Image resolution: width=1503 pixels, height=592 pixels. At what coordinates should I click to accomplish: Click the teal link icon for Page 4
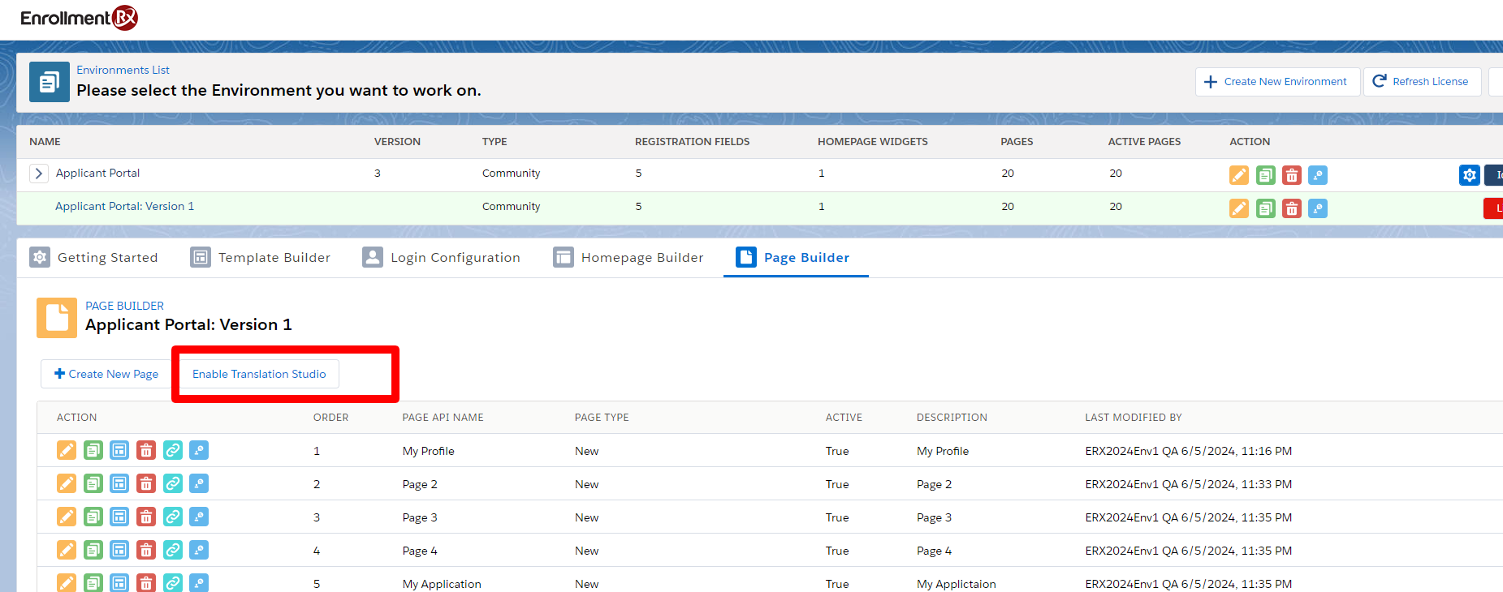click(x=173, y=551)
